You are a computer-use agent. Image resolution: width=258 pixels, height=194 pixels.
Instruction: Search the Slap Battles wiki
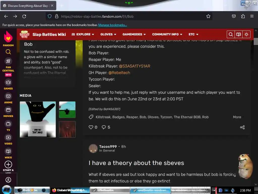[231, 34]
